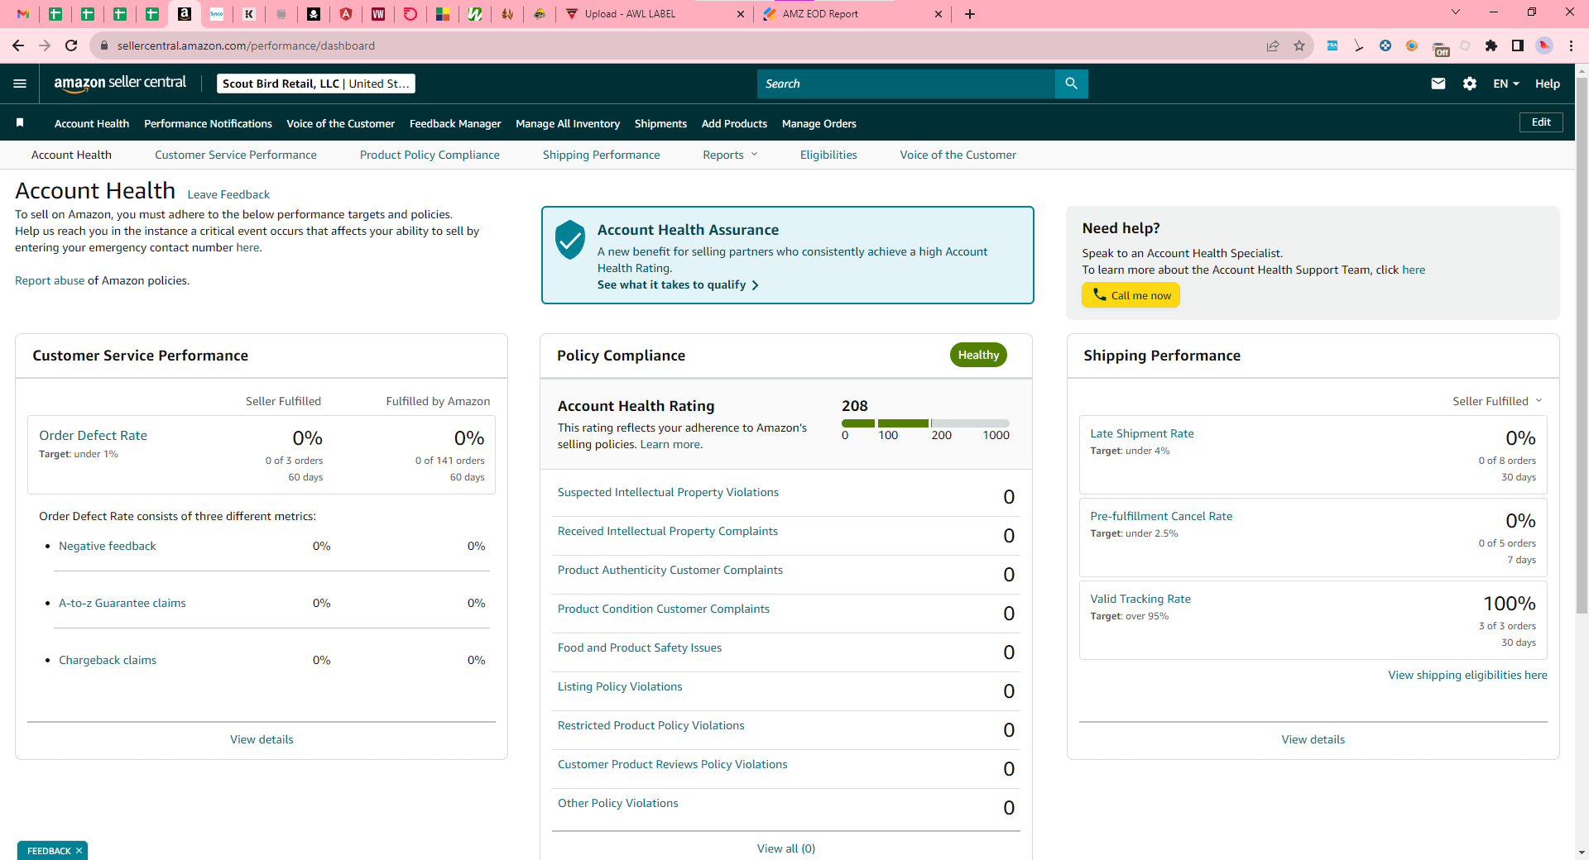Open the browser Extensions puzzle icon
1589x860 pixels.
[x=1491, y=45]
